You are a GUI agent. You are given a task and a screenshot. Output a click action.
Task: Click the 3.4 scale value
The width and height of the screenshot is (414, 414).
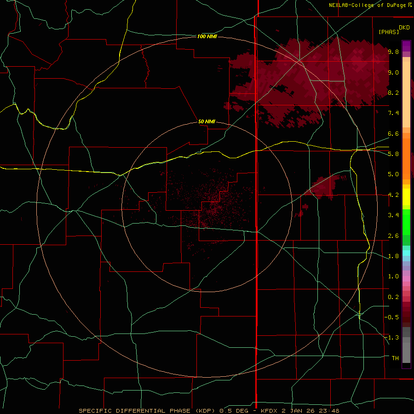point(393,215)
